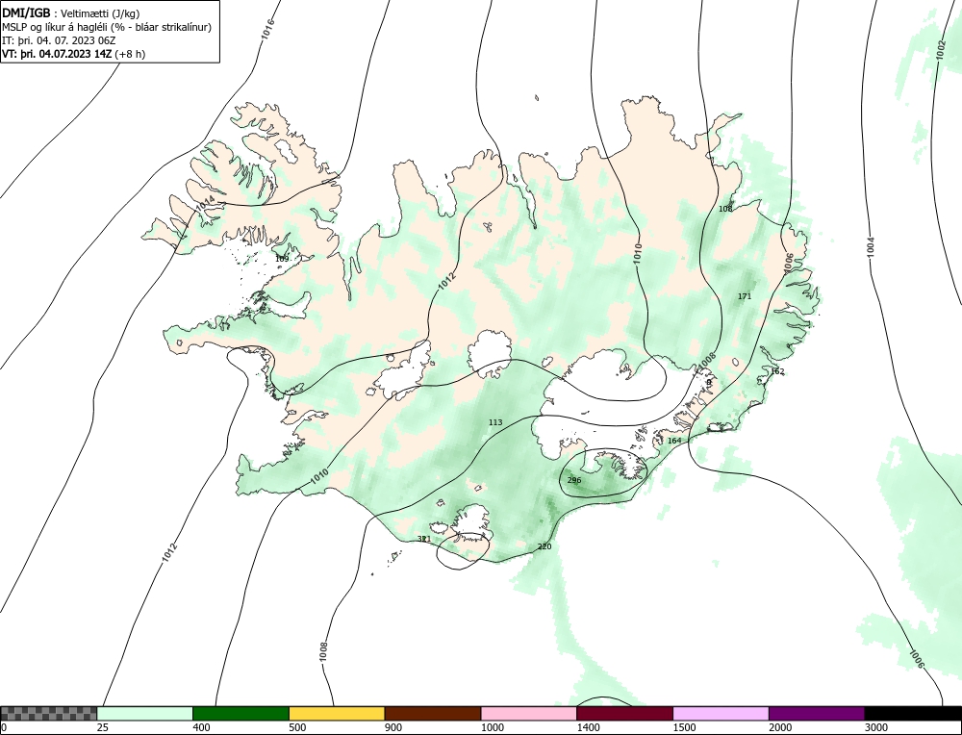The image size is (962, 735).
Task: Pick the pink 1000–1400 legend swatch
Action: (x=529, y=713)
